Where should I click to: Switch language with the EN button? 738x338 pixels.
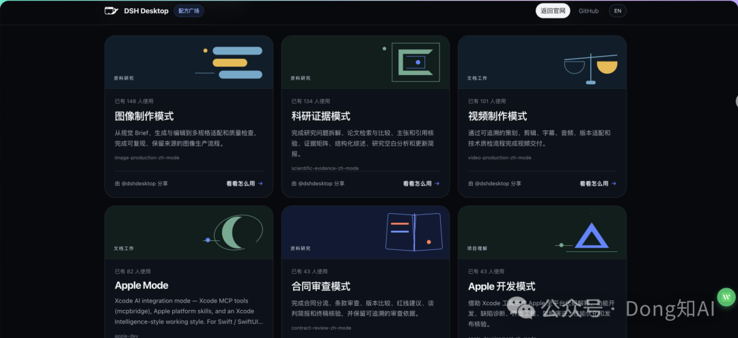click(x=618, y=11)
